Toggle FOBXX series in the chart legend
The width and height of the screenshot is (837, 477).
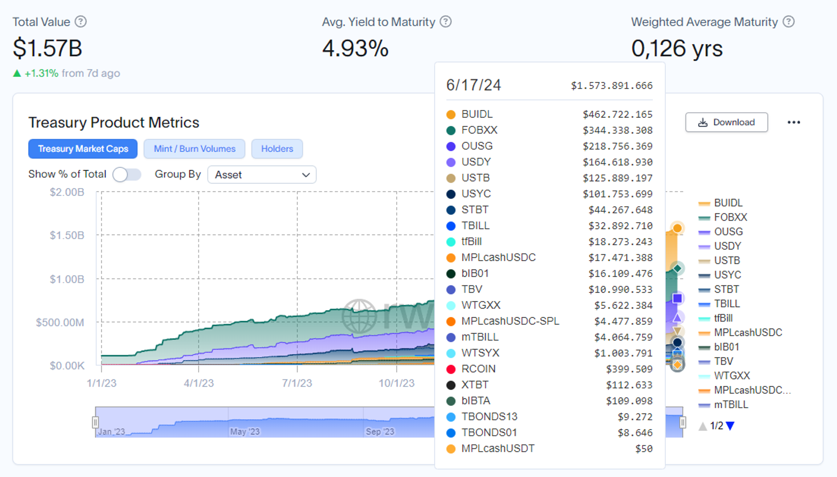[723, 217]
